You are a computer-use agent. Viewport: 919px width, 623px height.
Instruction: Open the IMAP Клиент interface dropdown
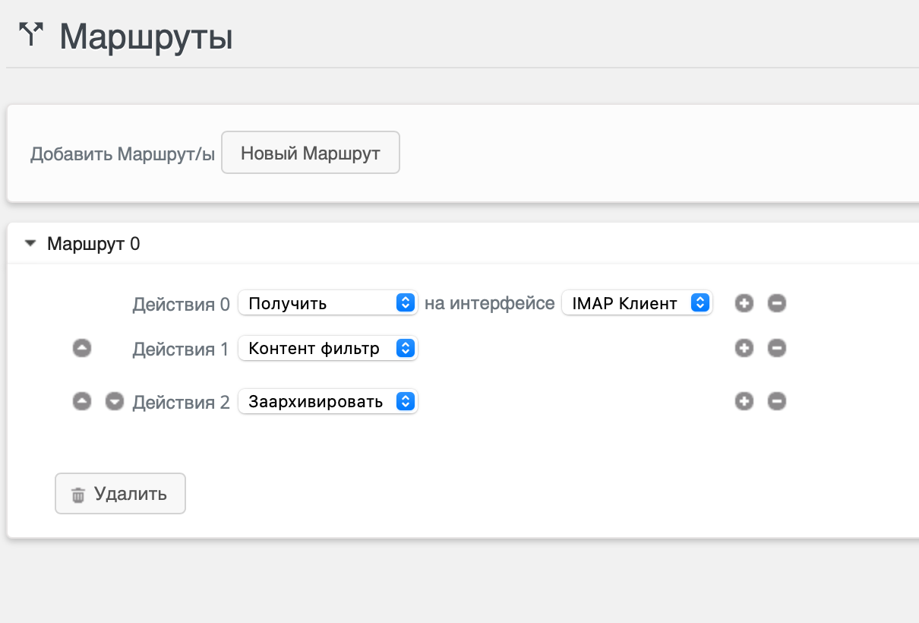tap(636, 303)
